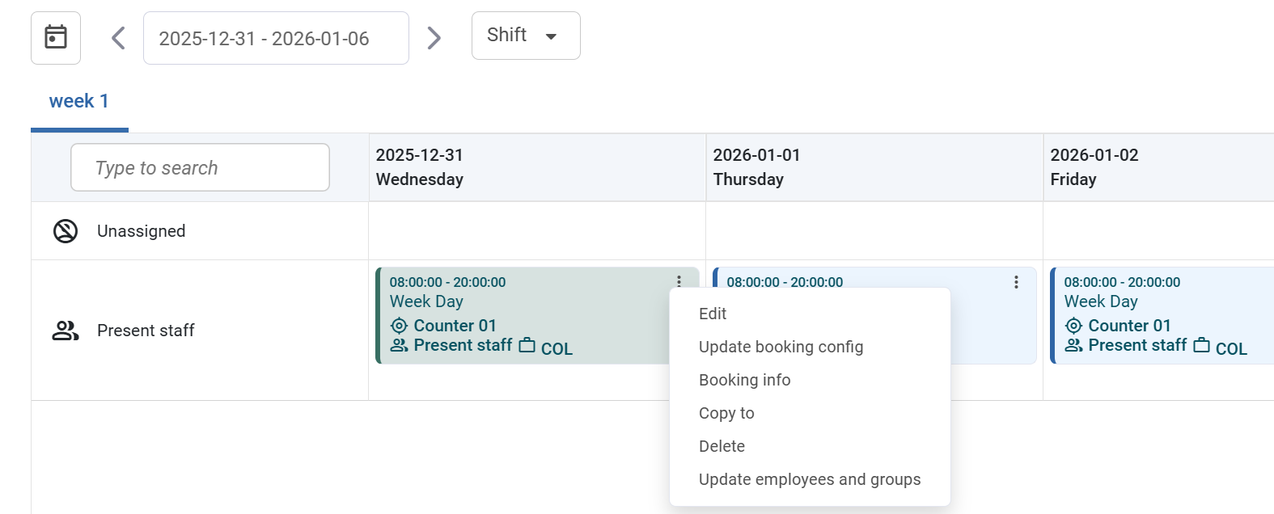The image size is (1274, 514).
Task: Click the Present staff group icon
Action: click(66, 331)
